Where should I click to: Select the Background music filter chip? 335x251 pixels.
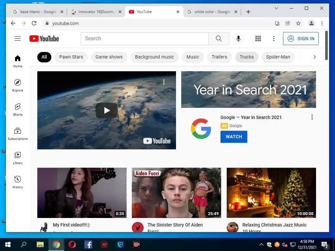click(154, 57)
